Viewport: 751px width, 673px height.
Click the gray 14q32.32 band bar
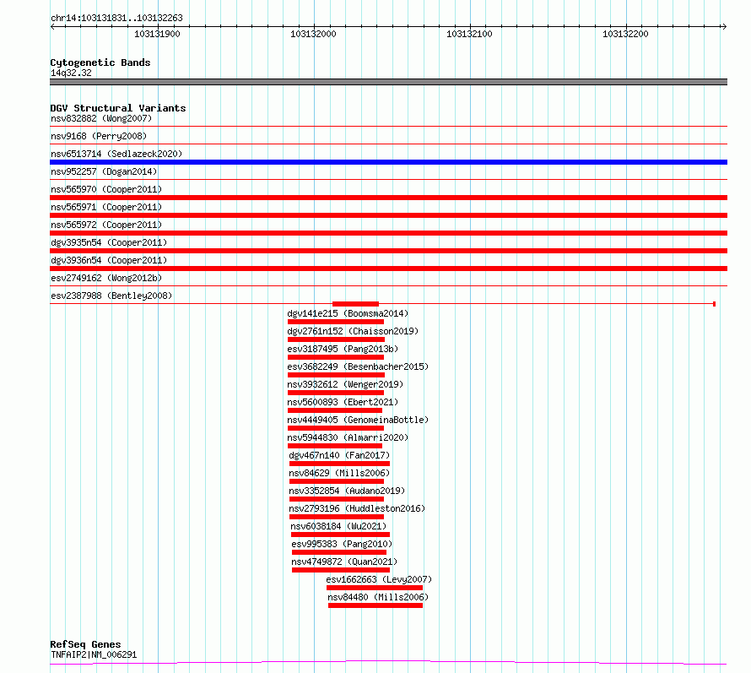pos(388,82)
